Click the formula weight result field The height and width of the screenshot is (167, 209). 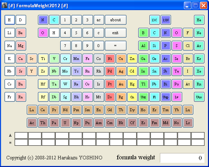point(182,158)
